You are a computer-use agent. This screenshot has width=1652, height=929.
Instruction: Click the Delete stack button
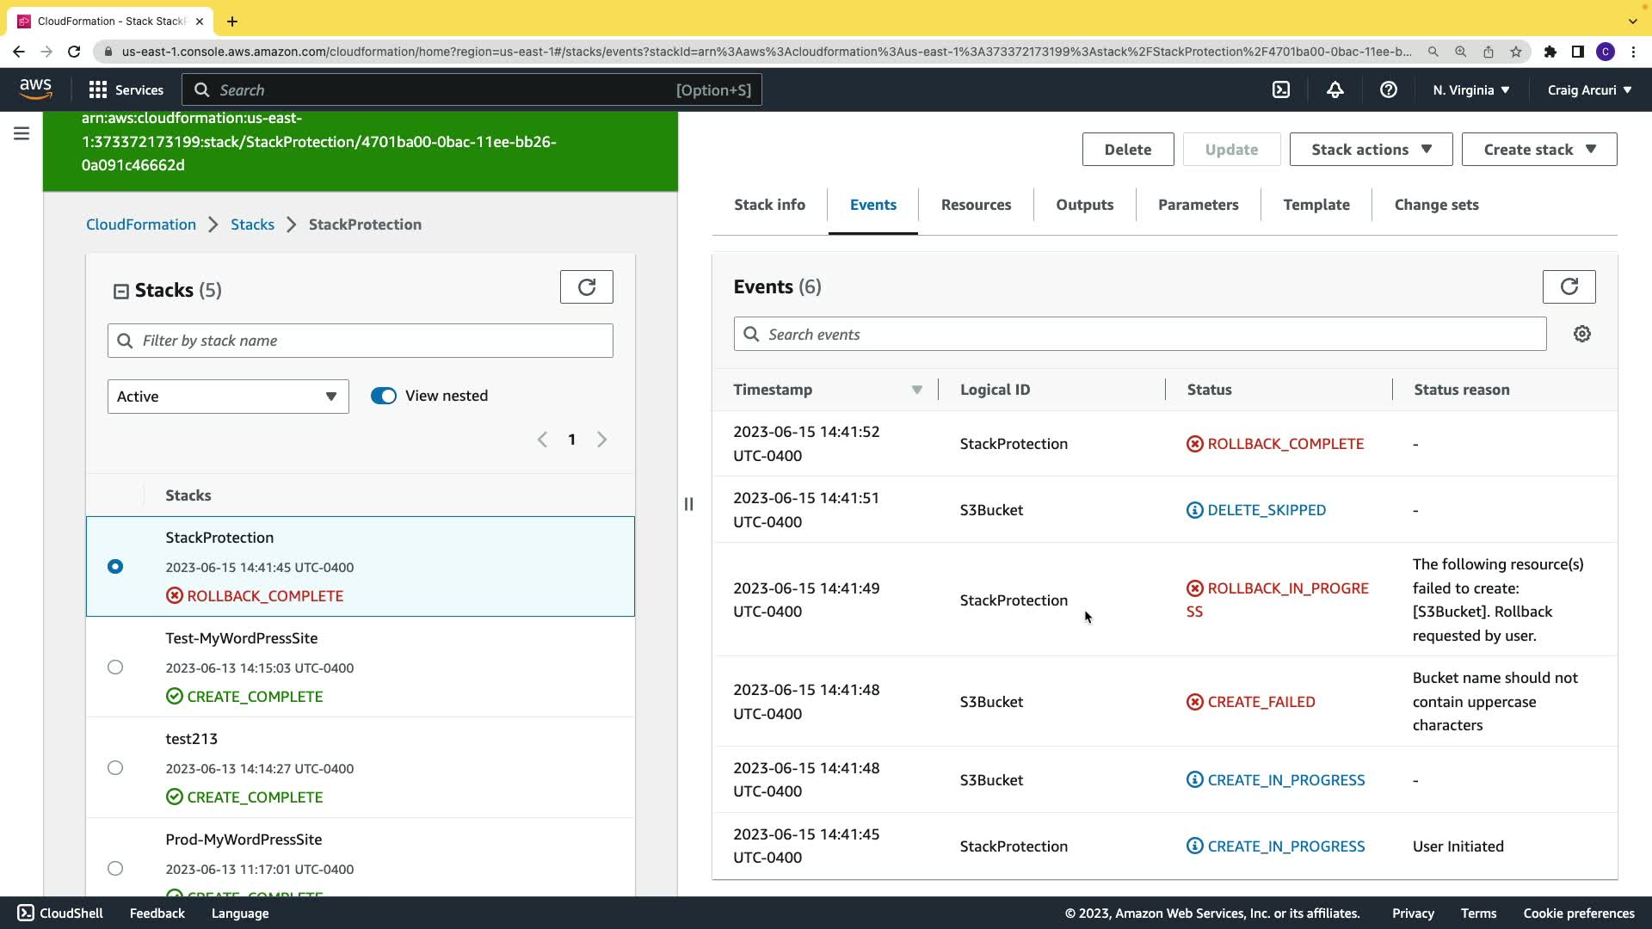[x=1127, y=150]
